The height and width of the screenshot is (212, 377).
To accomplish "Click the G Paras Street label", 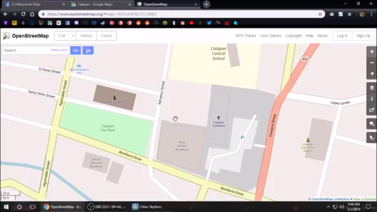I will tap(49, 71).
